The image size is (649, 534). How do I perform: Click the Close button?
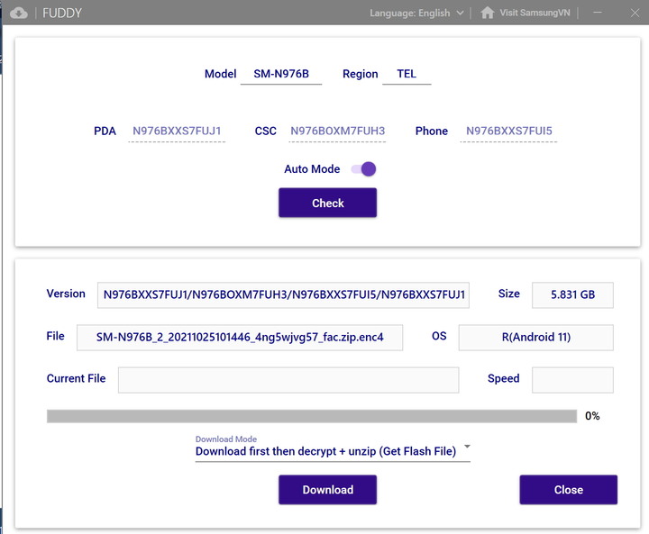pyautogui.click(x=568, y=490)
